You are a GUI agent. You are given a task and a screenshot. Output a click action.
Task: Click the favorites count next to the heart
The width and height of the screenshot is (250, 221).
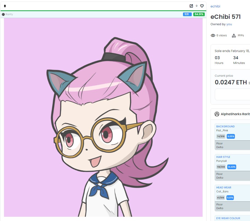click(x=197, y=6)
